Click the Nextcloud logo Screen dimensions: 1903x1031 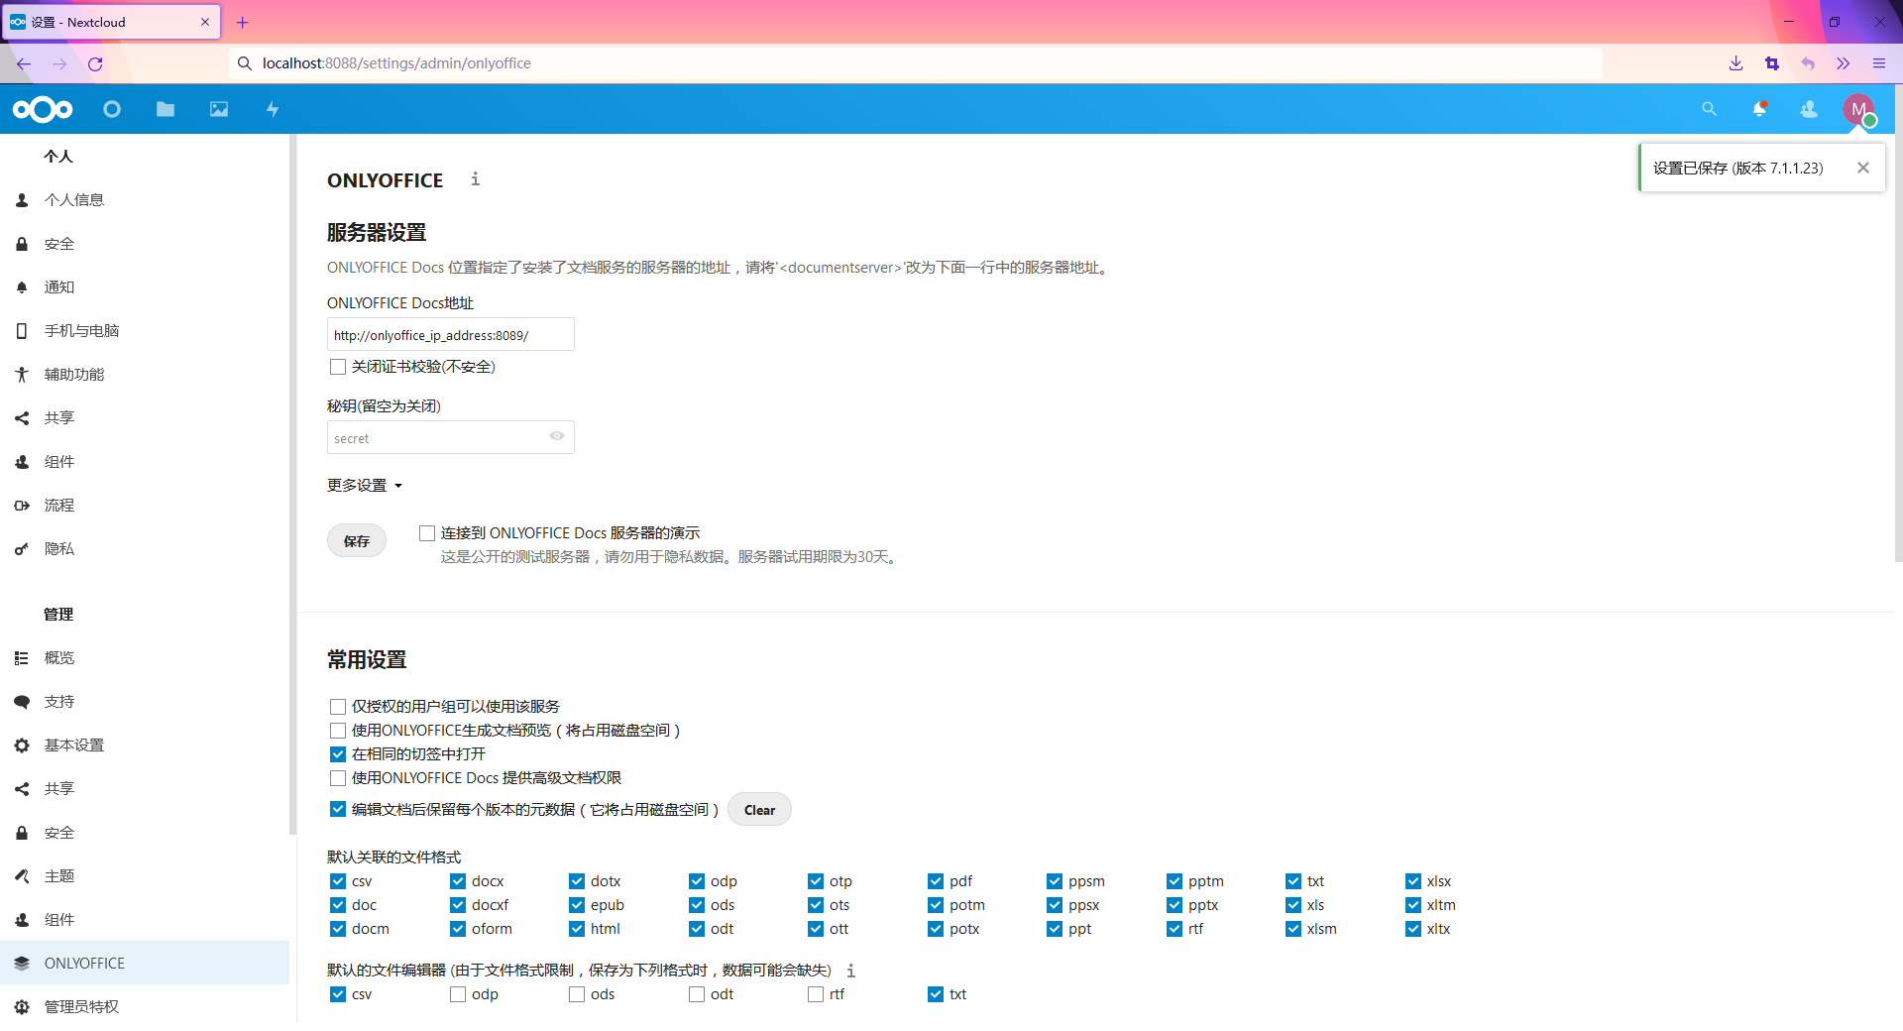tap(43, 109)
